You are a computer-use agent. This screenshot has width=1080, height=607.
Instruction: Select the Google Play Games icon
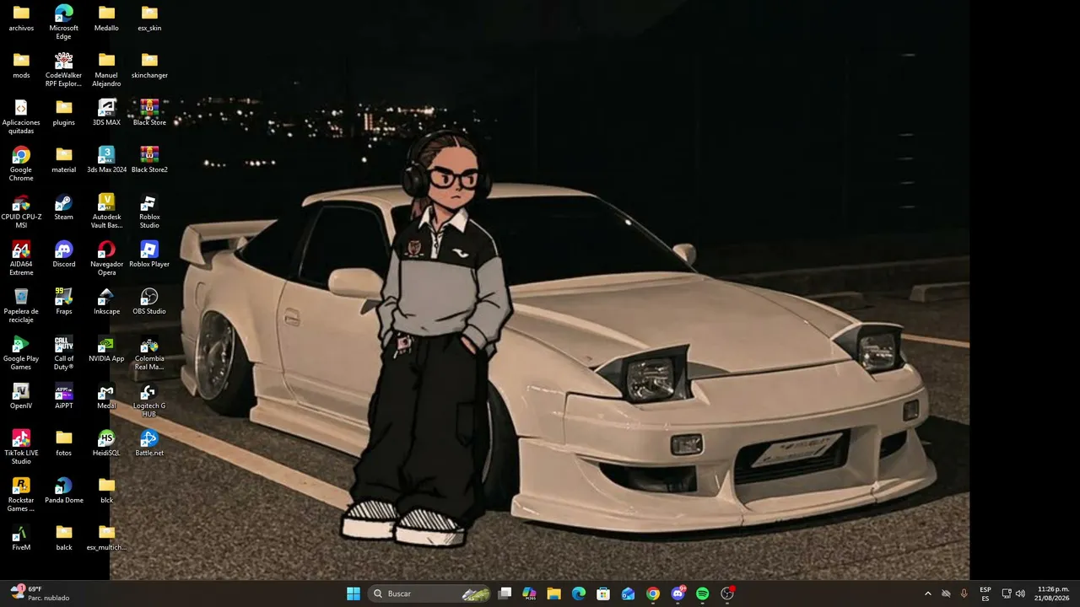coord(21,352)
